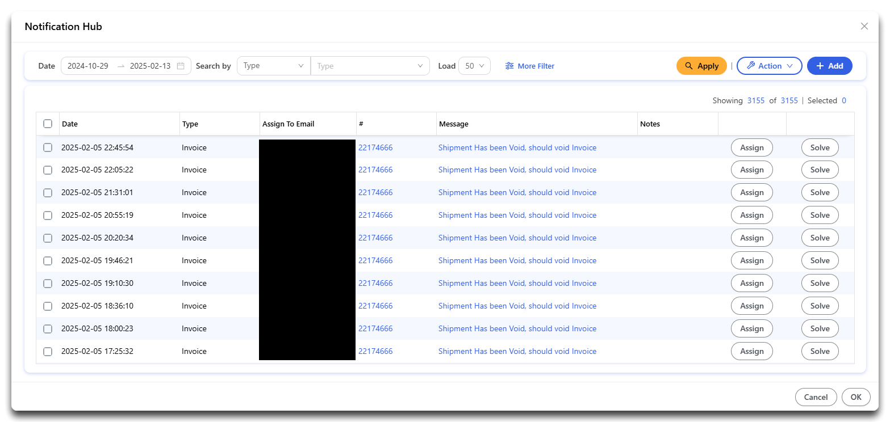Click Assign for the 19:10:30 row
This screenshot has width=890, height=422.
pos(752,283)
